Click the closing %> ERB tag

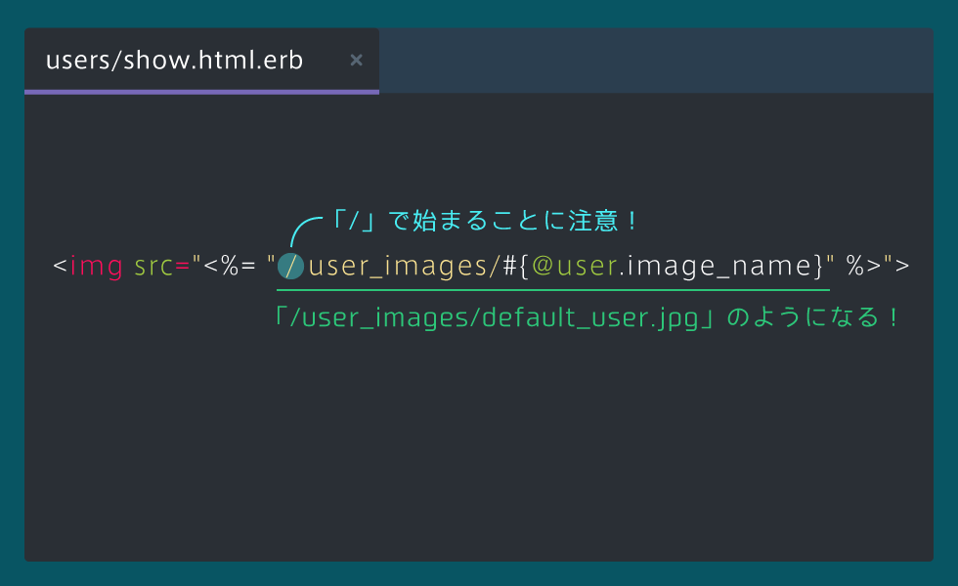864,266
